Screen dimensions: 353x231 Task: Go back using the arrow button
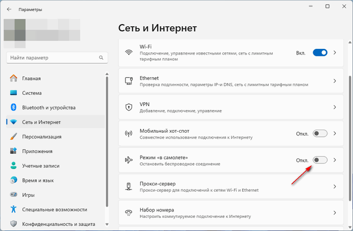tap(9, 9)
